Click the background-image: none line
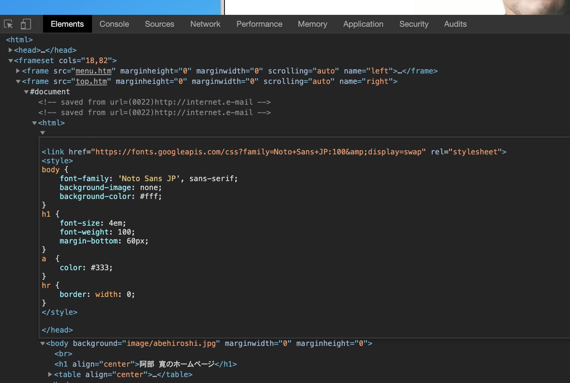This screenshot has width=570, height=383. point(111,187)
